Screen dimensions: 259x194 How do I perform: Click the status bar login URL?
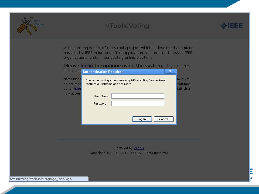tap(41, 179)
